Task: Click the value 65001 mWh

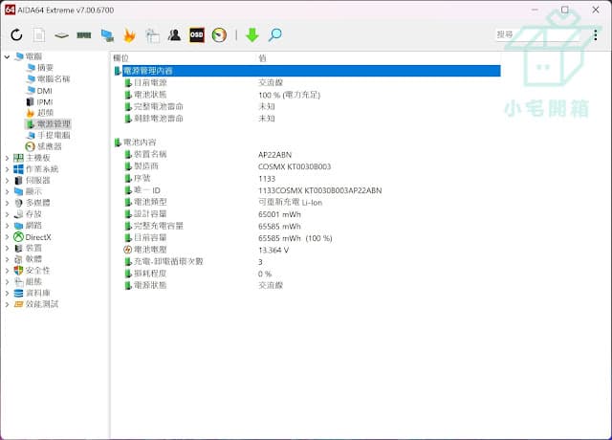Action: (279, 214)
